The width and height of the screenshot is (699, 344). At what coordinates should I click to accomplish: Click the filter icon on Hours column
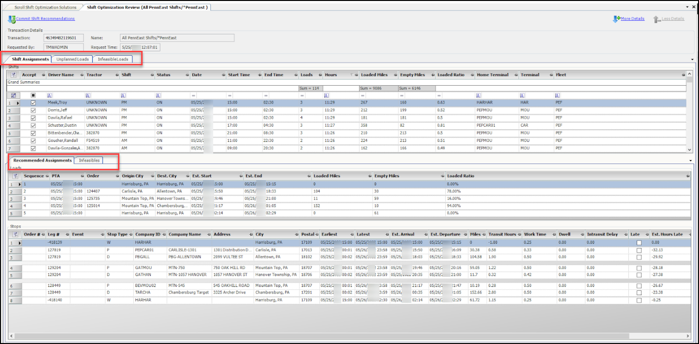(352, 75)
